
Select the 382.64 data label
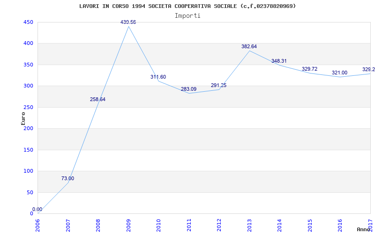249,46
